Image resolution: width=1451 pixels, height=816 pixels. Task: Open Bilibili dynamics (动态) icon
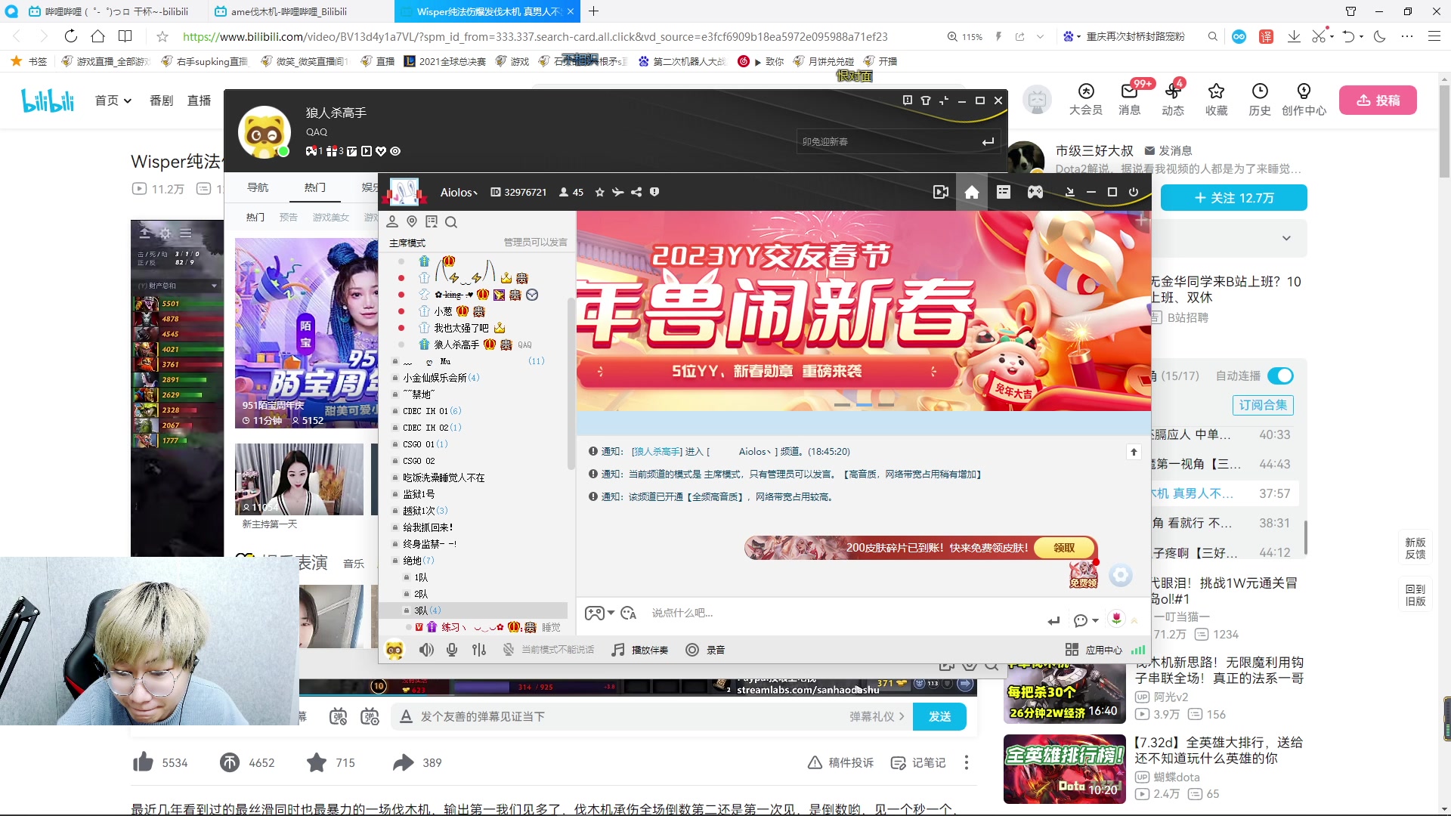pos(1173,99)
